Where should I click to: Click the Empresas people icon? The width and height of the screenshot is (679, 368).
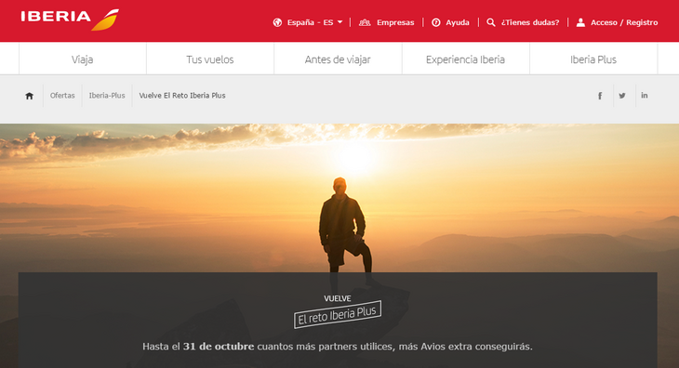365,22
